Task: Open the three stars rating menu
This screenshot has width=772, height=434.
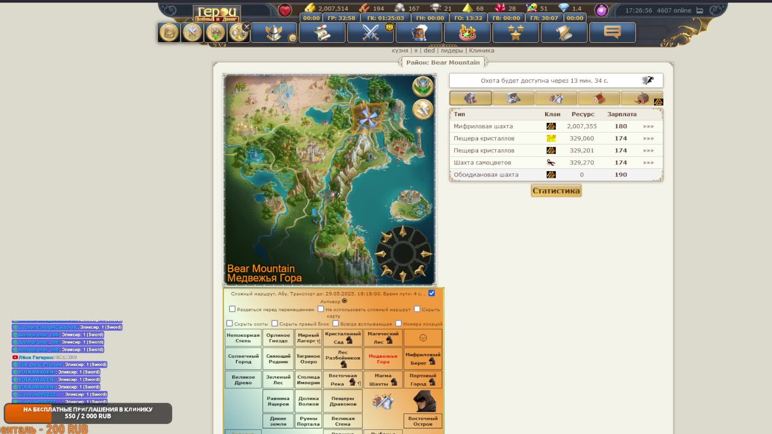Action: point(515,33)
